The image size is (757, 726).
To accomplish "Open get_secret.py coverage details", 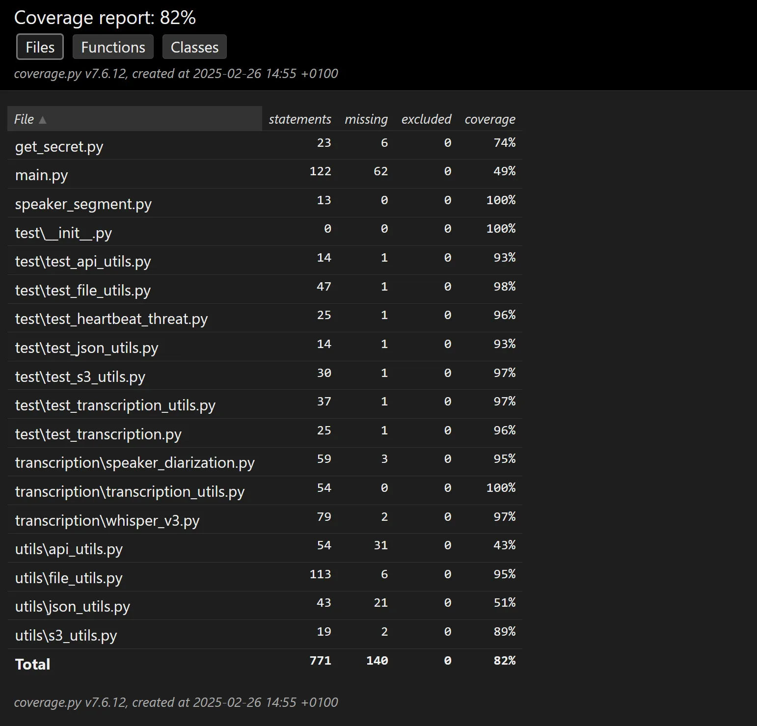I will tap(59, 147).
